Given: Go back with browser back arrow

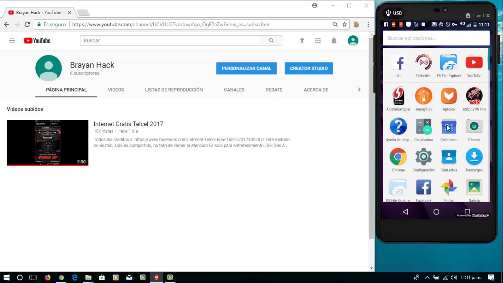Looking at the screenshot, I should 7,24.
